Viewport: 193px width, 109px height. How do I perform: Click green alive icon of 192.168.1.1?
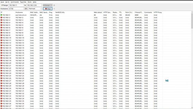(x=1, y=15)
